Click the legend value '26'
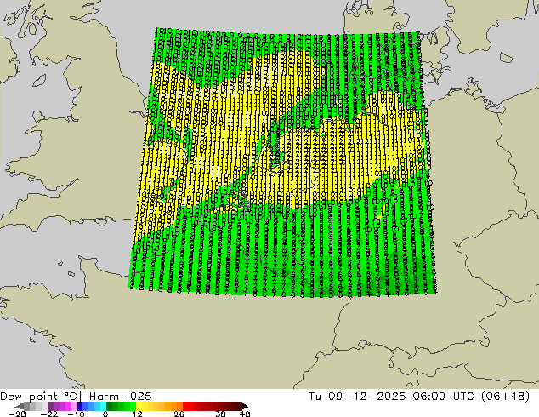Image resolution: width=539 pixels, height=417 pixels. [x=179, y=414]
